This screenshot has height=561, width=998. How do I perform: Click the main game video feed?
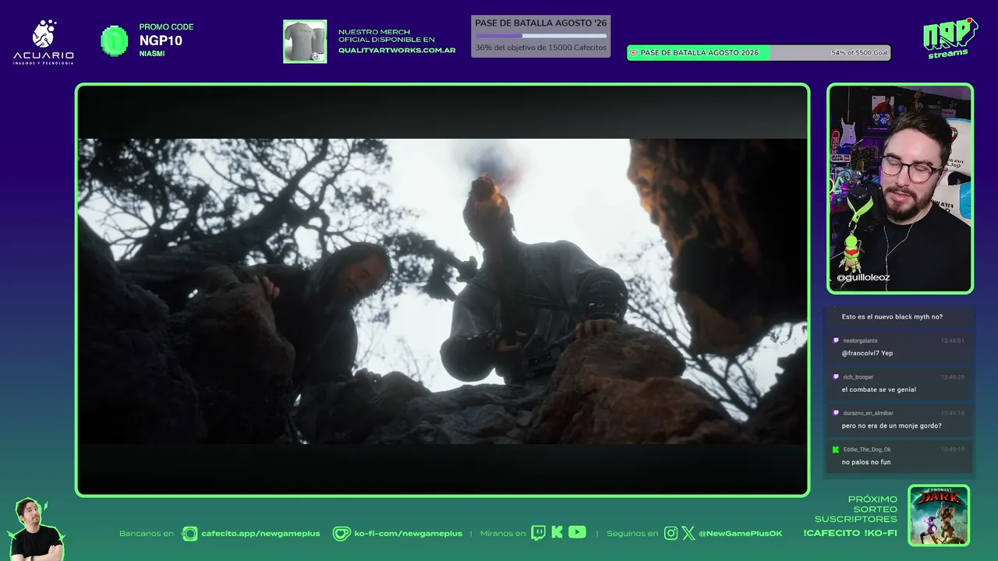pyautogui.click(x=442, y=290)
